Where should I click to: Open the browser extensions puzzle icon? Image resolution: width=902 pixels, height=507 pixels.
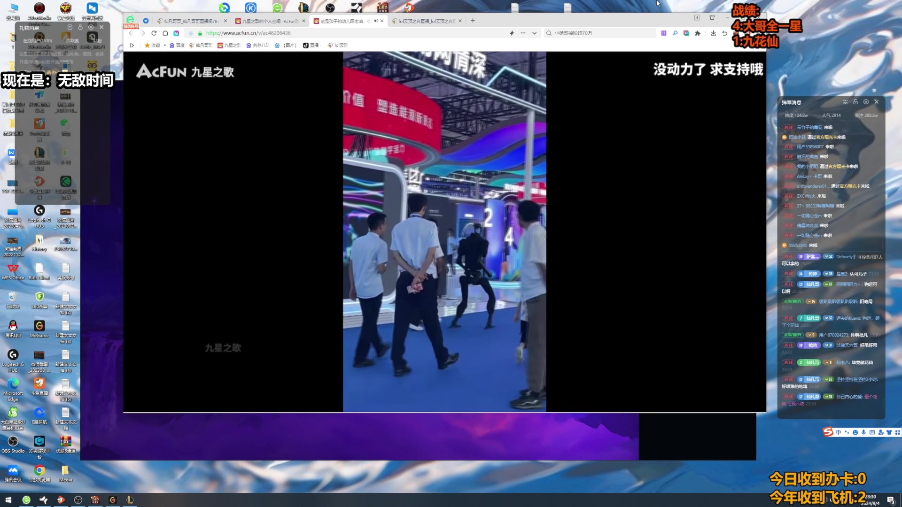[698, 33]
